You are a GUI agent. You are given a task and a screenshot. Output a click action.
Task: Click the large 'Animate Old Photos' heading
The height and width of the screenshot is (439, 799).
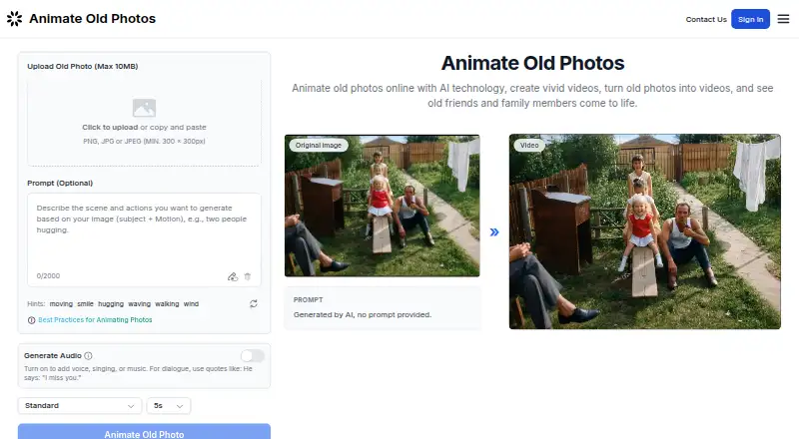pyautogui.click(x=532, y=63)
